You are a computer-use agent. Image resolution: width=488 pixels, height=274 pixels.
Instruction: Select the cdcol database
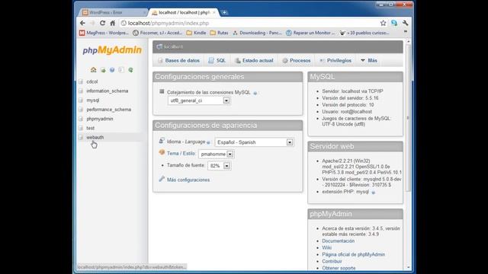coord(92,81)
